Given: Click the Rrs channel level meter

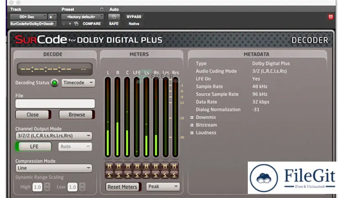Looking at the screenshot, I should [x=175, y=117].
